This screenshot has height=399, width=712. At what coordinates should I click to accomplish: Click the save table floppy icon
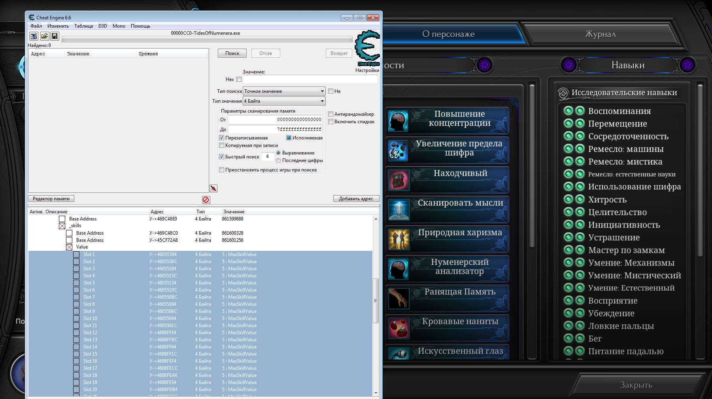click(55, 36)
